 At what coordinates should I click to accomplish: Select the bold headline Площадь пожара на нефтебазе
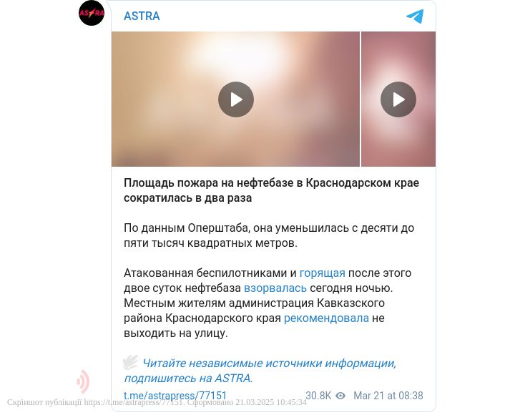pos(271,190)
